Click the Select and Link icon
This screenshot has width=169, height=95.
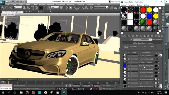tap(3, 8)
